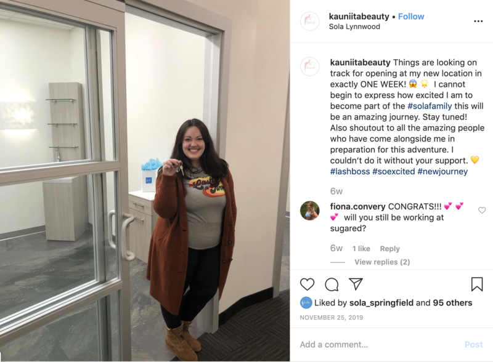The width and height of the screenshot is (493, 362).
Task: Share post via paper plane icon
Action: pyautogui.click(x=356, y=284)
